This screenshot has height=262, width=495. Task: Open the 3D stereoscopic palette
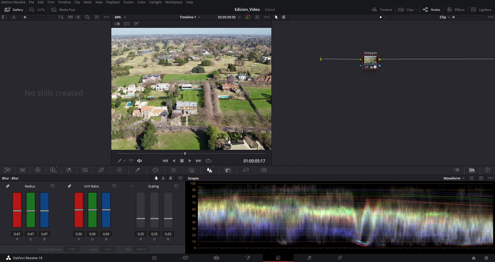click(264, 170)
